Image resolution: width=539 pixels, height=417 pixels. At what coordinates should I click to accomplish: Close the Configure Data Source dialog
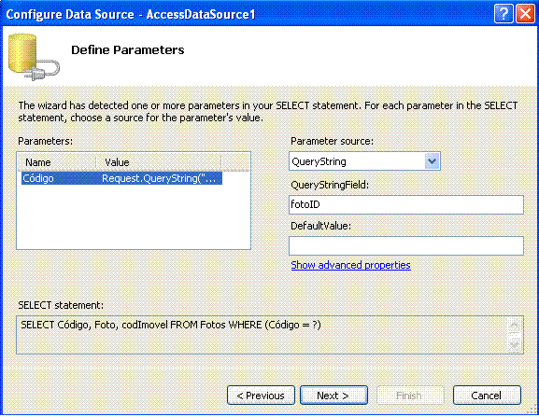tap(525, 14)
